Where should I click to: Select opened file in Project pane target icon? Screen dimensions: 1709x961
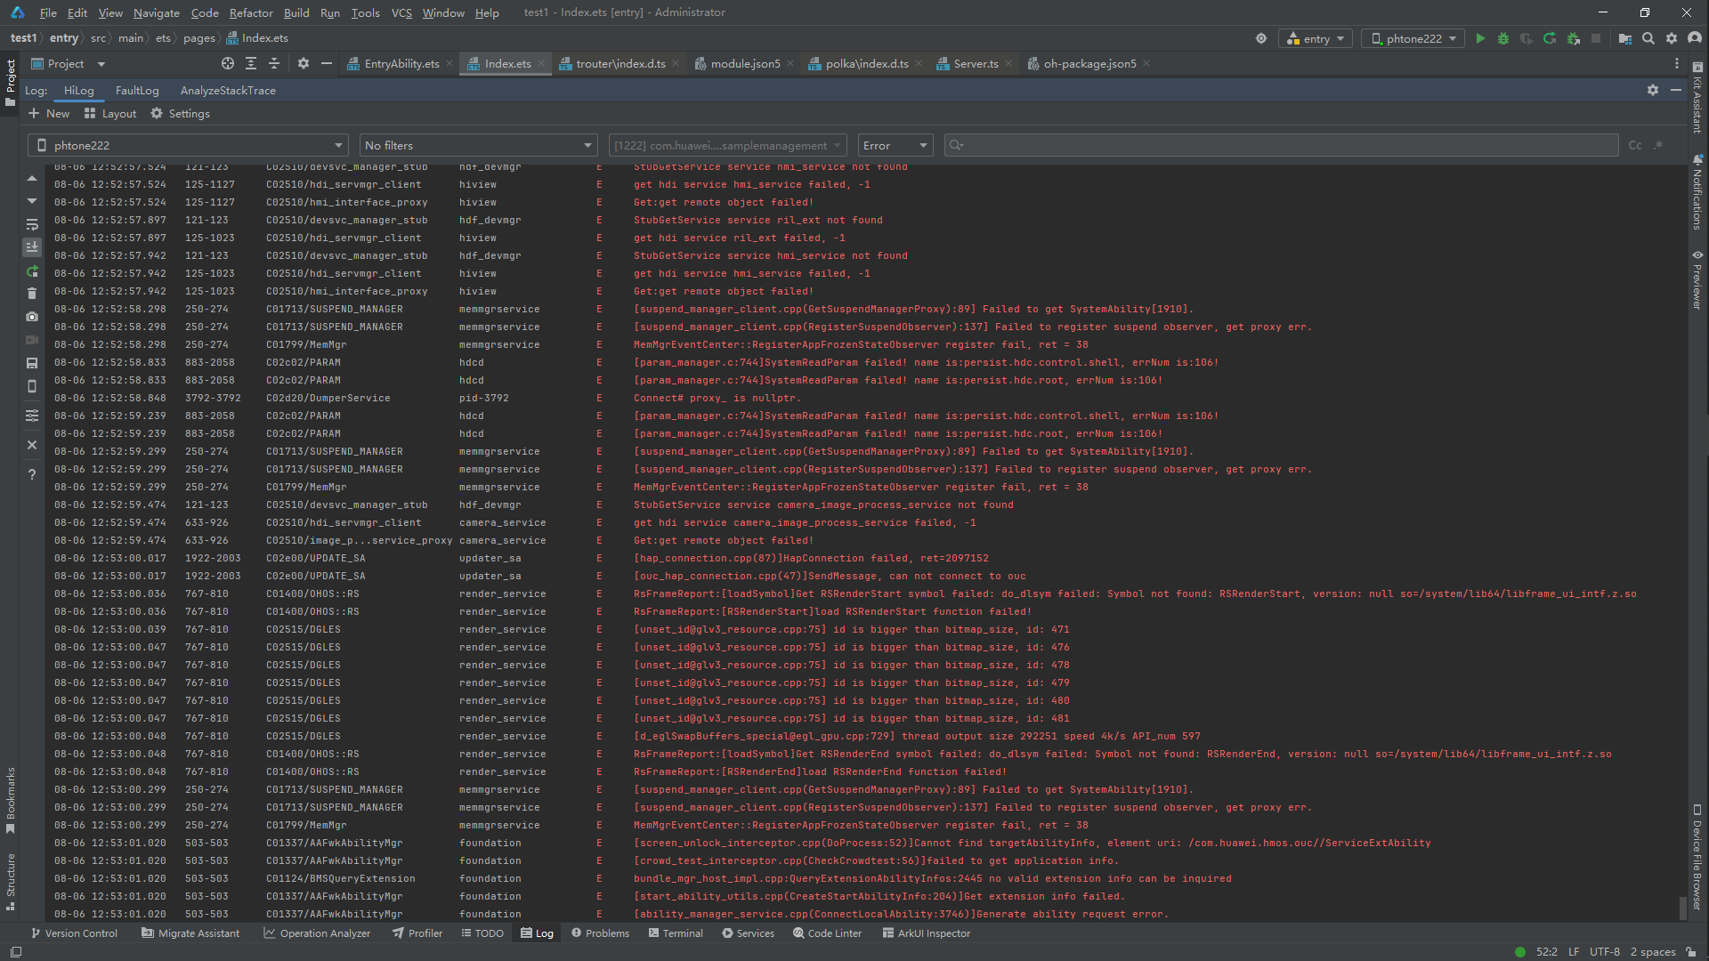tap(228, 63)
